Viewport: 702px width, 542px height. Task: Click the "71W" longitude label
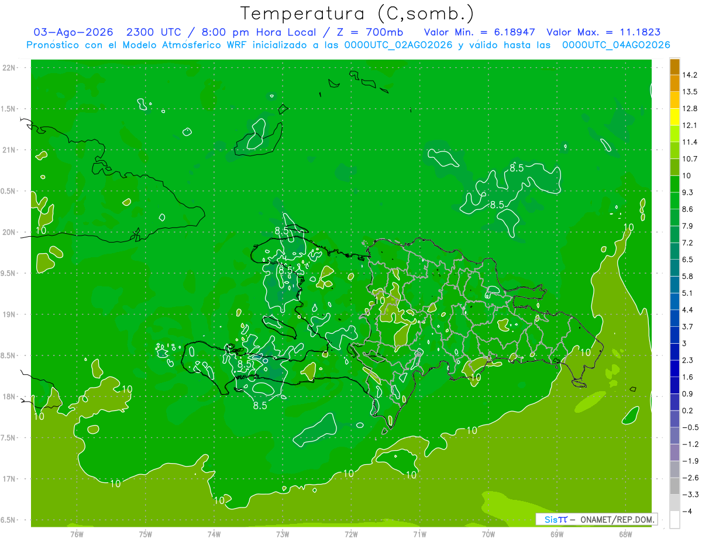[x=419, y=534]
